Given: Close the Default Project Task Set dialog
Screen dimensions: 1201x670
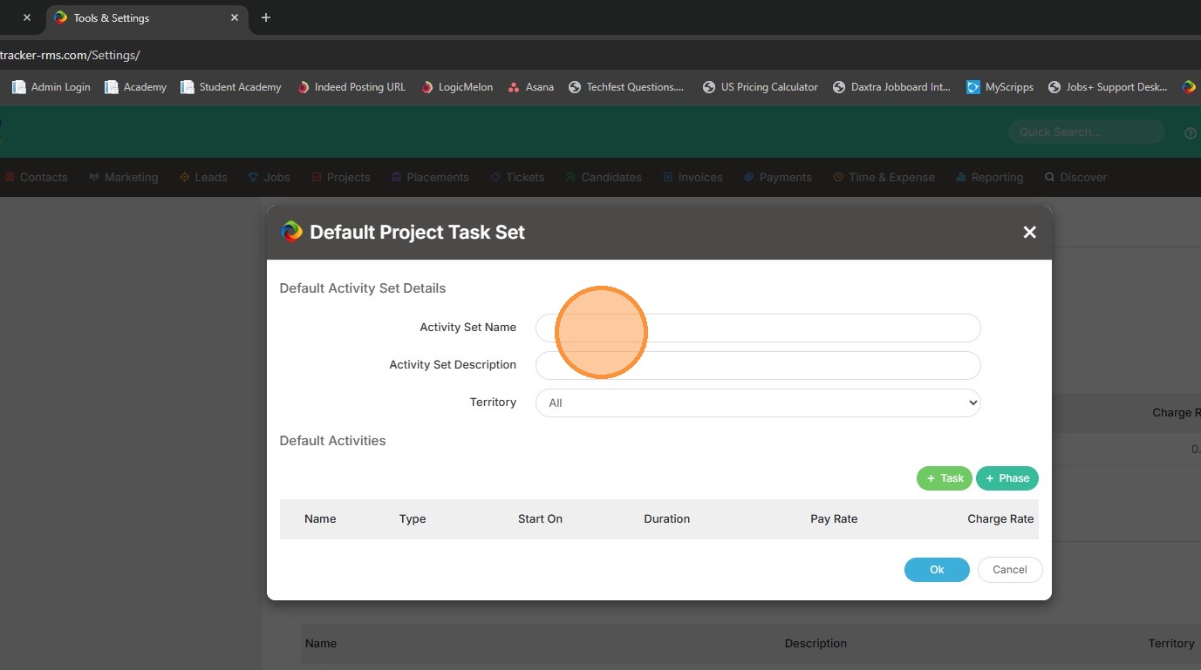Looking at the screenshot, I should pos(1029,232).
